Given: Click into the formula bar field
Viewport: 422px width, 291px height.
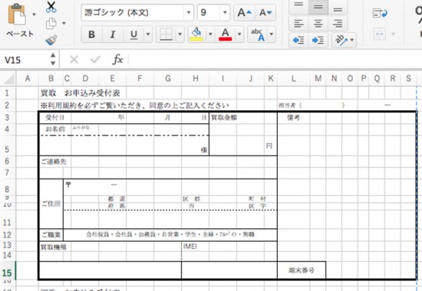Looking at the screenshot, I should 275,60.
